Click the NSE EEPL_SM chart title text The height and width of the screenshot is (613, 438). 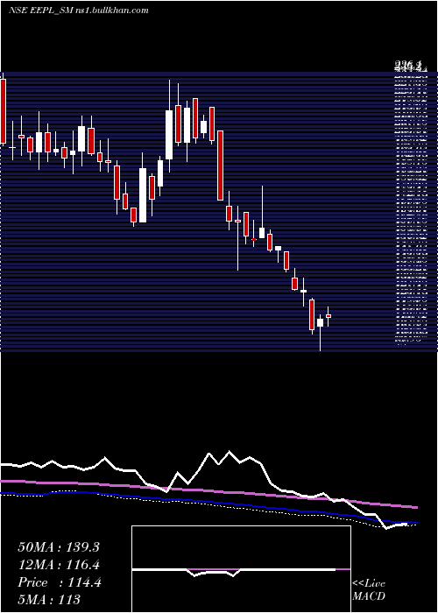(79, 11)
